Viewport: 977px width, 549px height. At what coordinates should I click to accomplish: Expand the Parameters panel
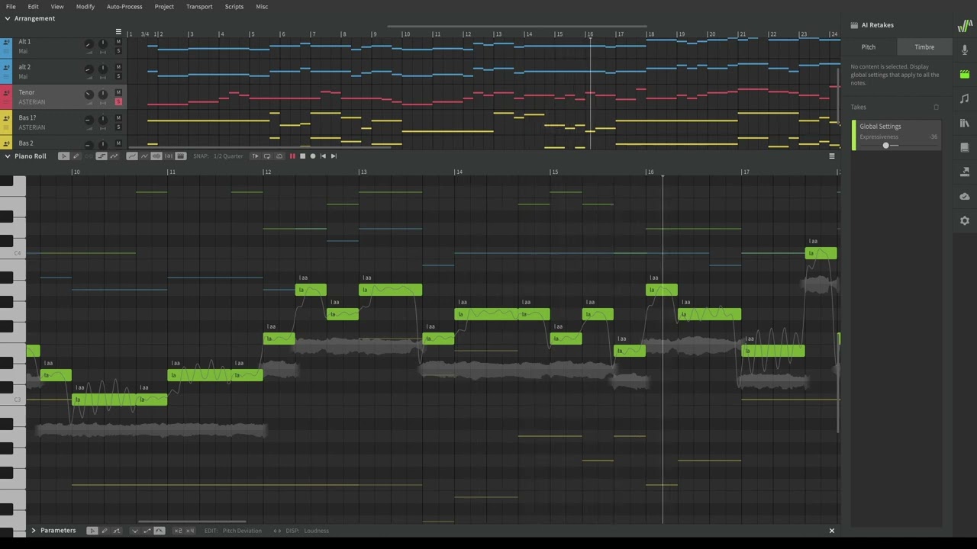click(34, 531)
